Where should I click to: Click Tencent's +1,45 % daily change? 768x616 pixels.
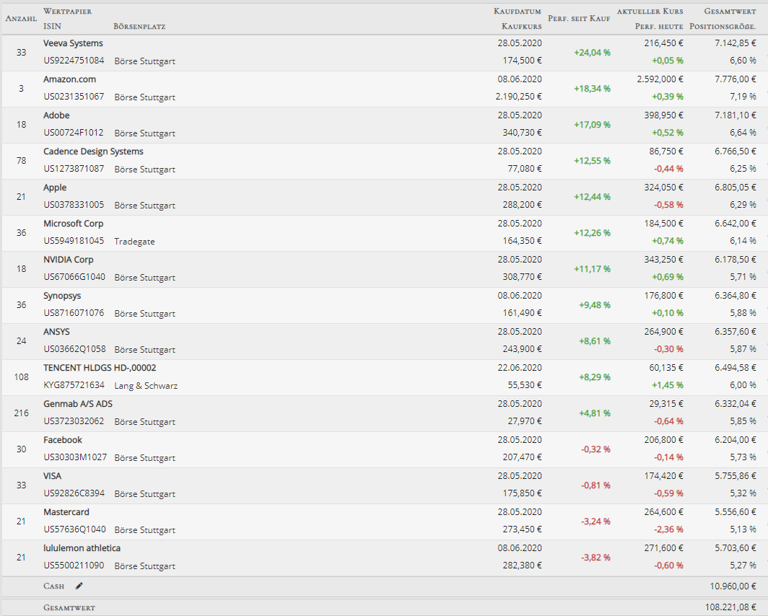pos(667,385)
